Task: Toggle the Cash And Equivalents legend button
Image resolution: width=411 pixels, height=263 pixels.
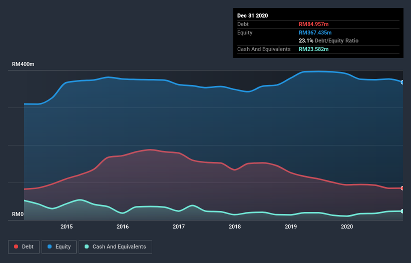Action: coord(115,247)
